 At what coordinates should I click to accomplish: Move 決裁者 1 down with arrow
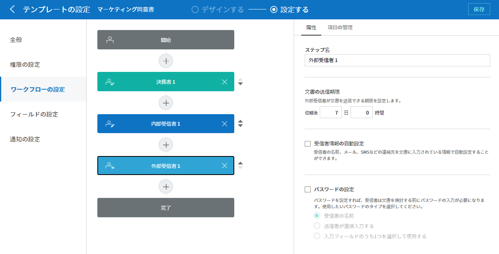(x=240, y=84)
